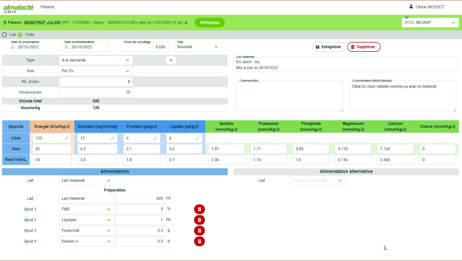Click the patient icon before Patient label
Screen dimensions: 462x261
(x=5, y=23)
